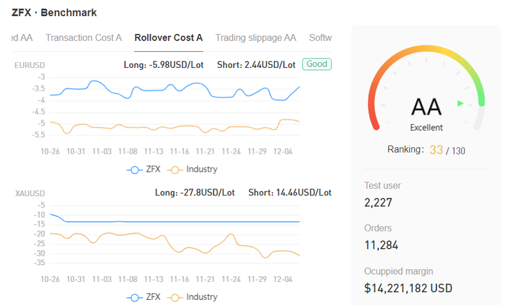Click XAUUSD Short: 14.46USD/Lot value
Screen dimensions: 513x305
pyautogui.click(x=290, y=192)
